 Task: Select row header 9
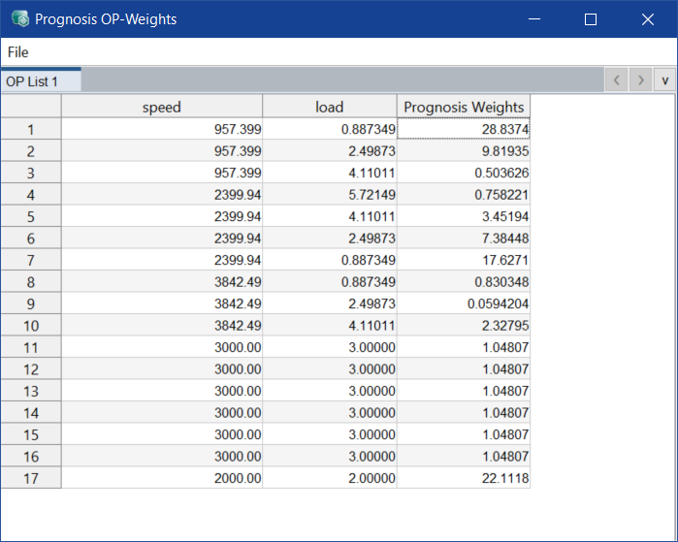pos(31,303)
